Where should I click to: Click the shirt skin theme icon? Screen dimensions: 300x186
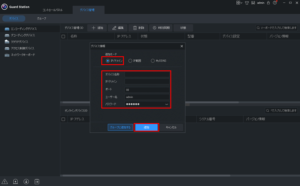(x=247, y=3)
